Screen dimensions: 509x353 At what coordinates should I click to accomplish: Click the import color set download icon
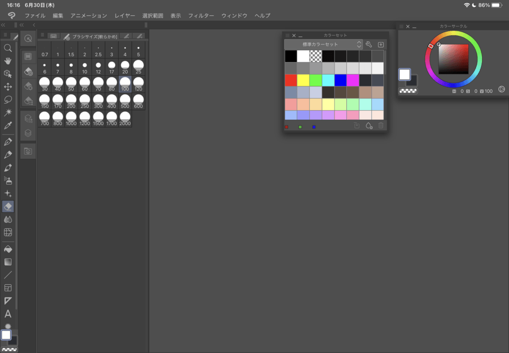381,44
